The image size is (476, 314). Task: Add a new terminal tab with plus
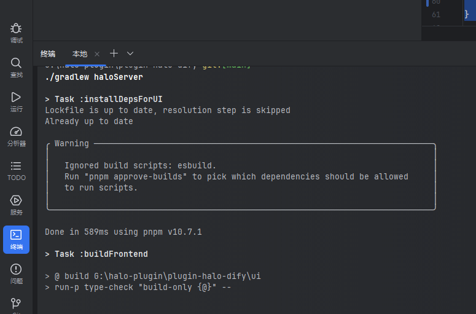pos(114,53)
